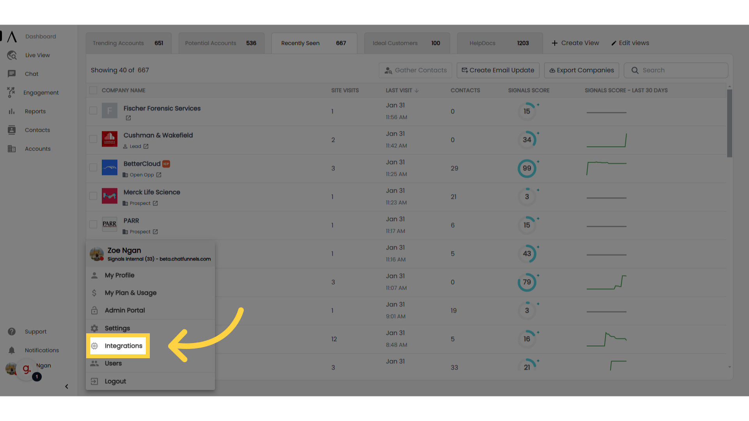Click the signals score 79 ring
The image size is (749, 421).
point(527,282)
